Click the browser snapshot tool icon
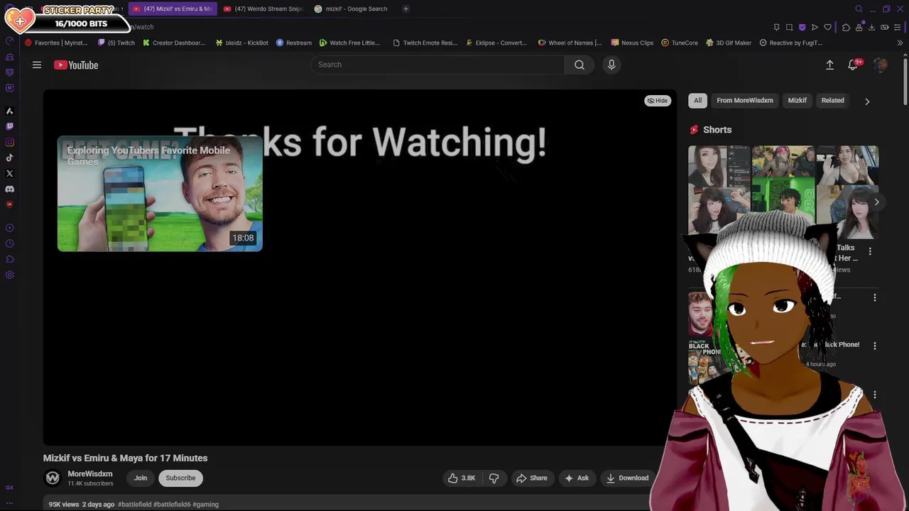 pos(789,27)
